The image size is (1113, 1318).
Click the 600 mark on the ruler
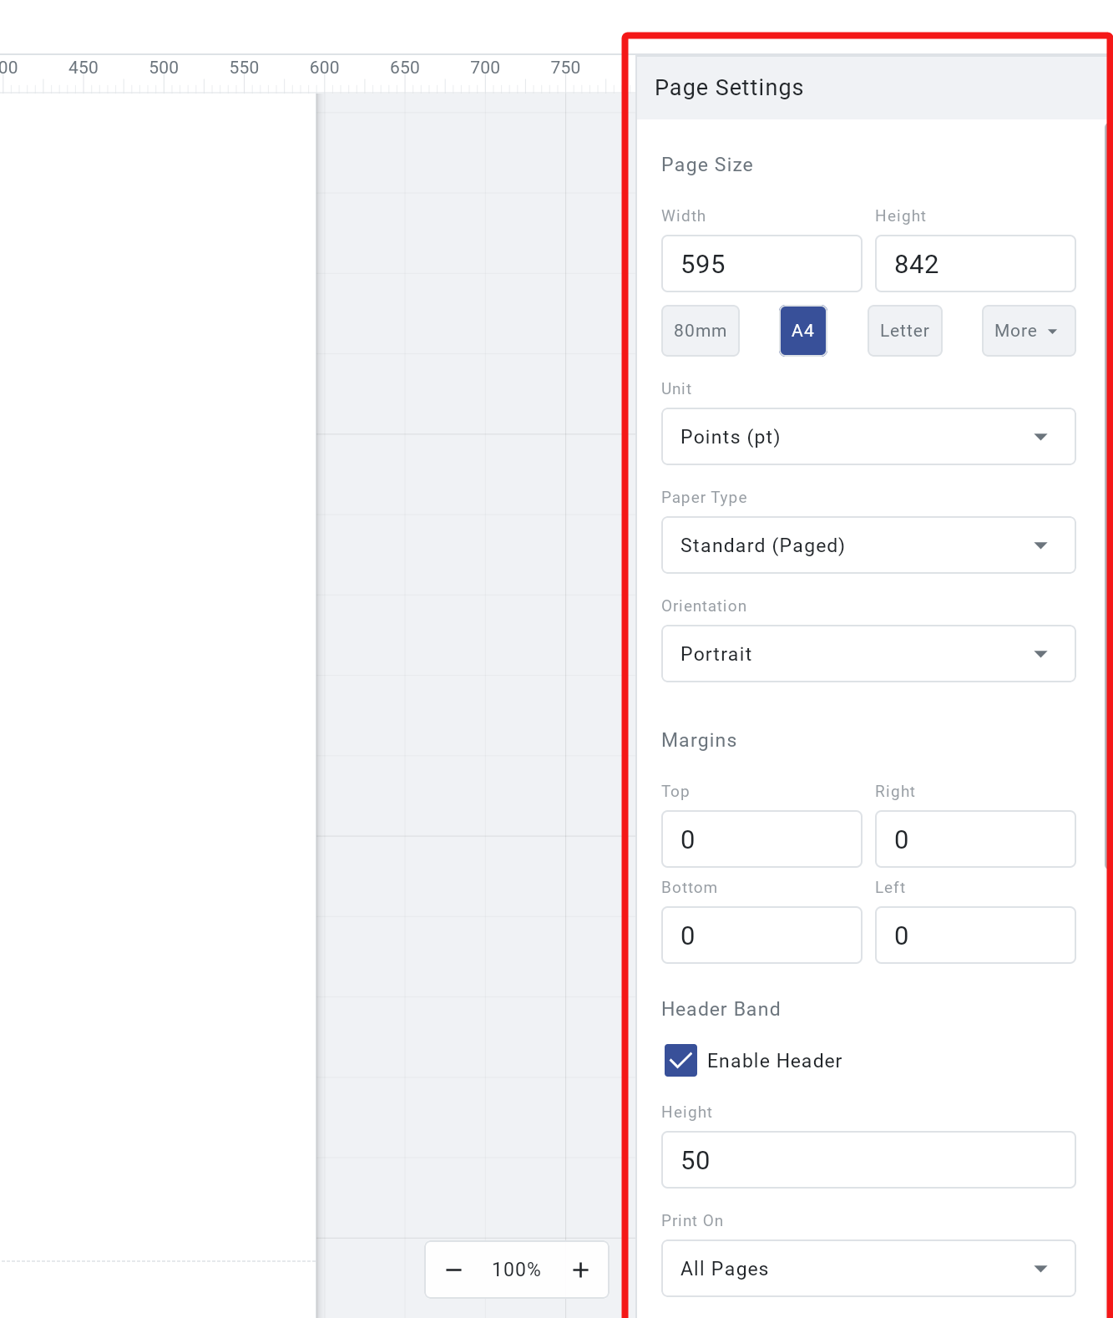[x=325, y=67]
